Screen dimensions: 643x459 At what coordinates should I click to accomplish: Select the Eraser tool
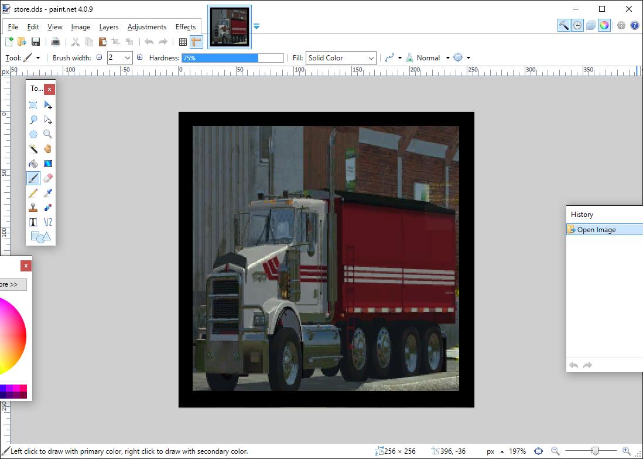click(48, 178)
